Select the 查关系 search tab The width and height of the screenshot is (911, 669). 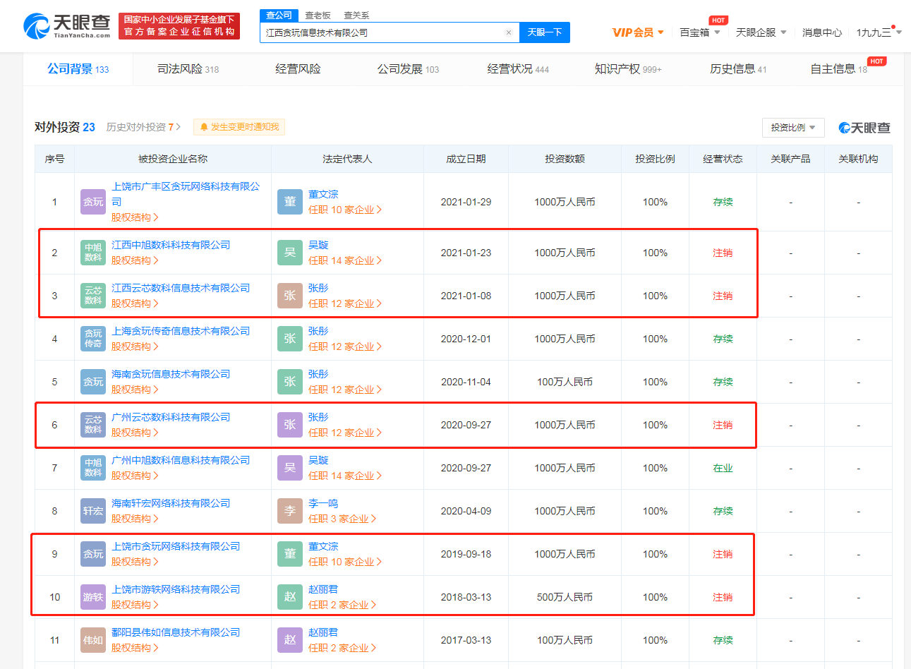[356, 15]
